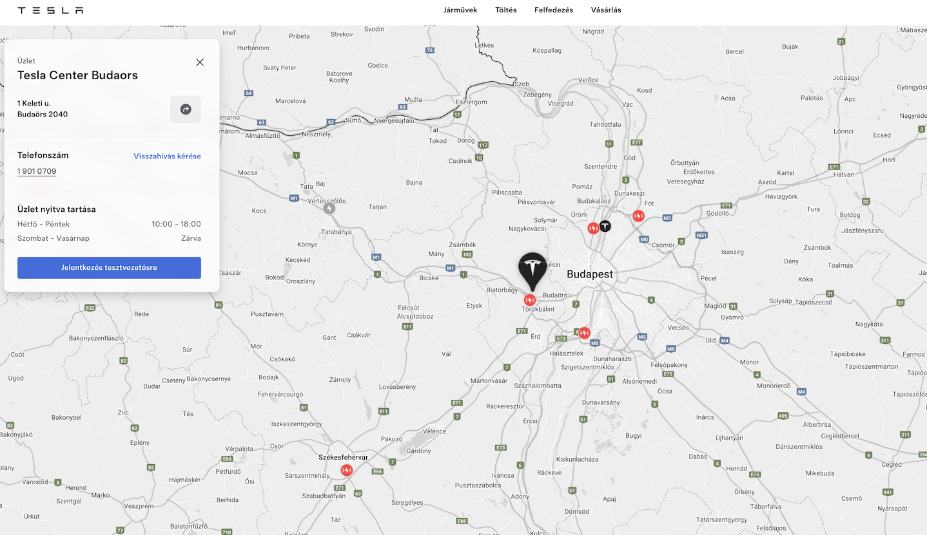Viewport: 927px width, 535px height.
Task: Open the Járművek menu
Action: pos(460,10)
